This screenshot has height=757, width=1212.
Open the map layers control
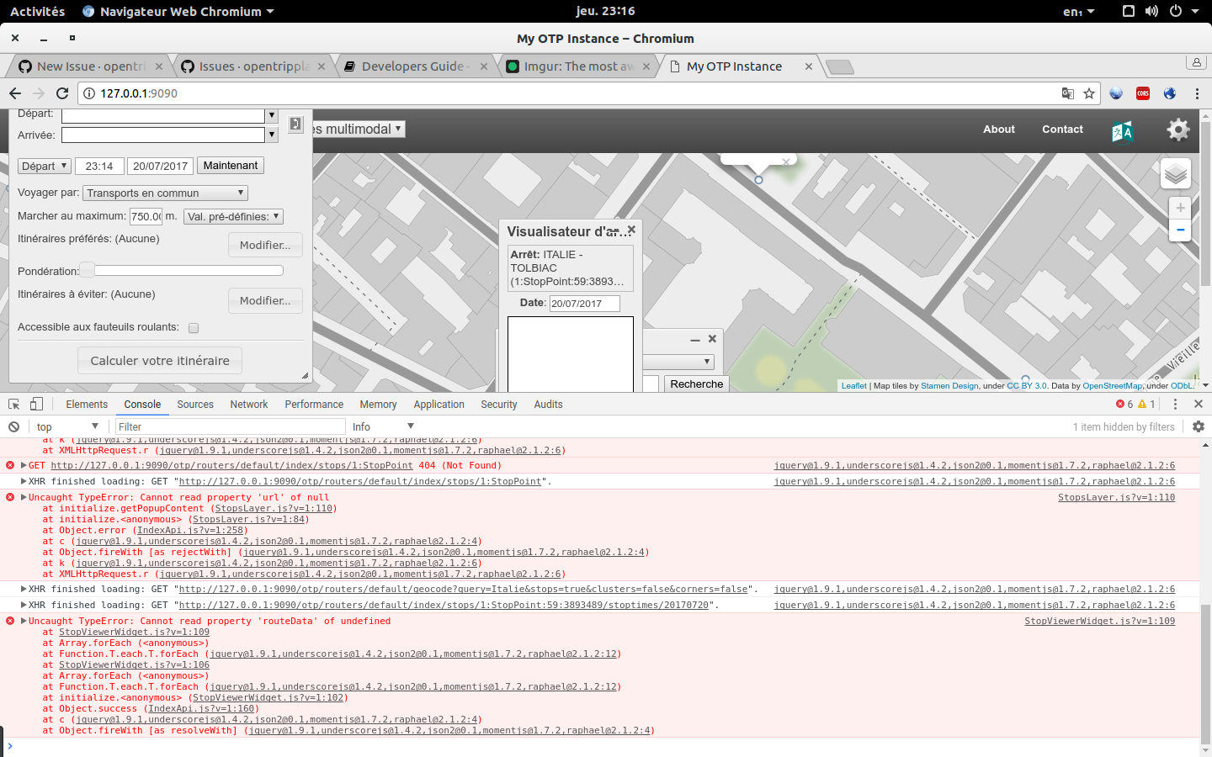(1176, 174)
